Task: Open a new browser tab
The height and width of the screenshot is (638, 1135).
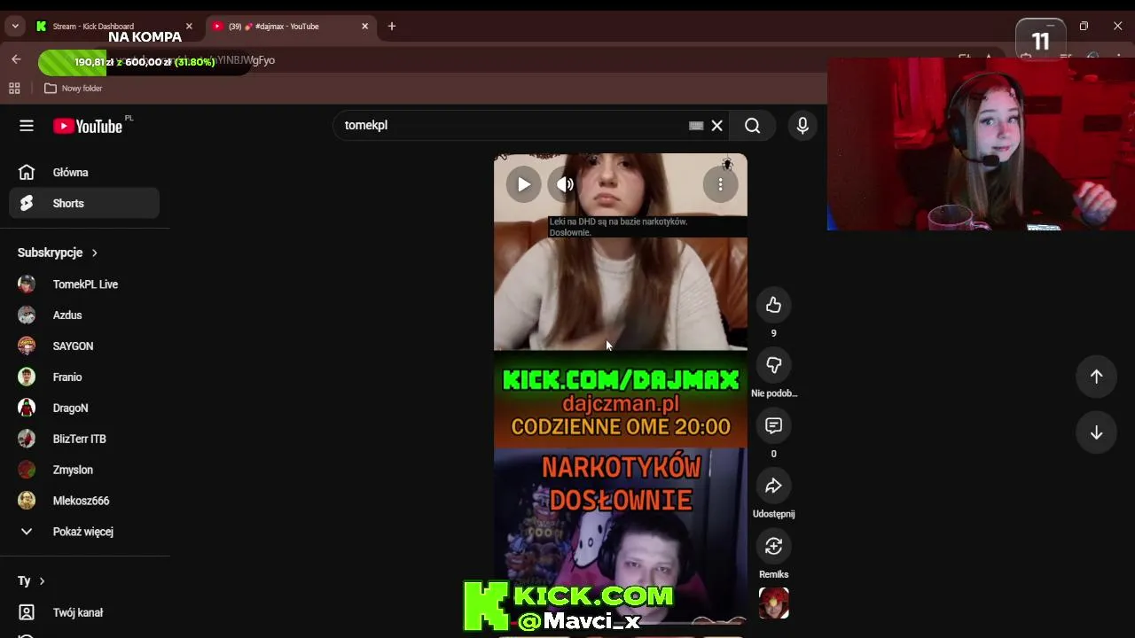Action: tap(392, 27)
